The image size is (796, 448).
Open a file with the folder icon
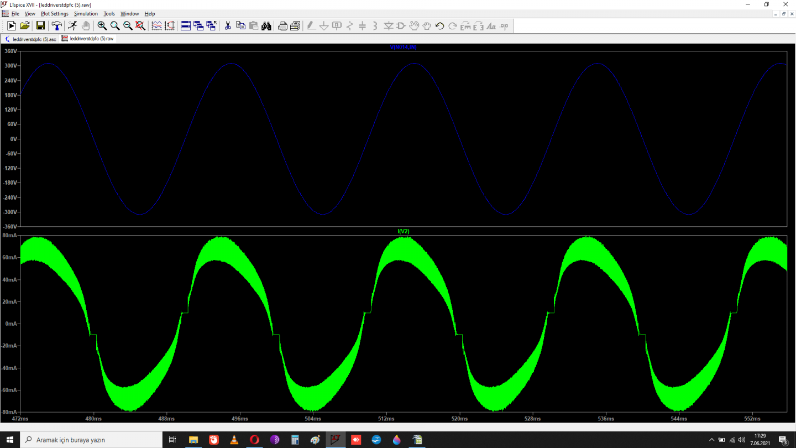pyautogui.click(x=25, y=25)
